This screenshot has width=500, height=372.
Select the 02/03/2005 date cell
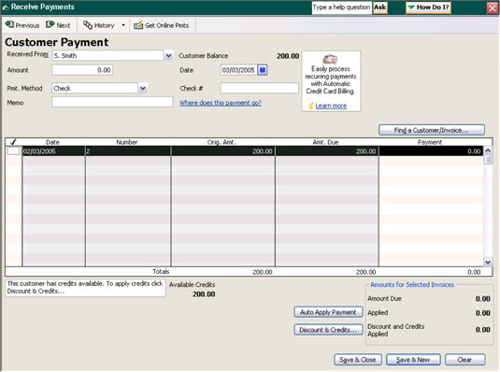pyautogui.click(x=53, y=151)
